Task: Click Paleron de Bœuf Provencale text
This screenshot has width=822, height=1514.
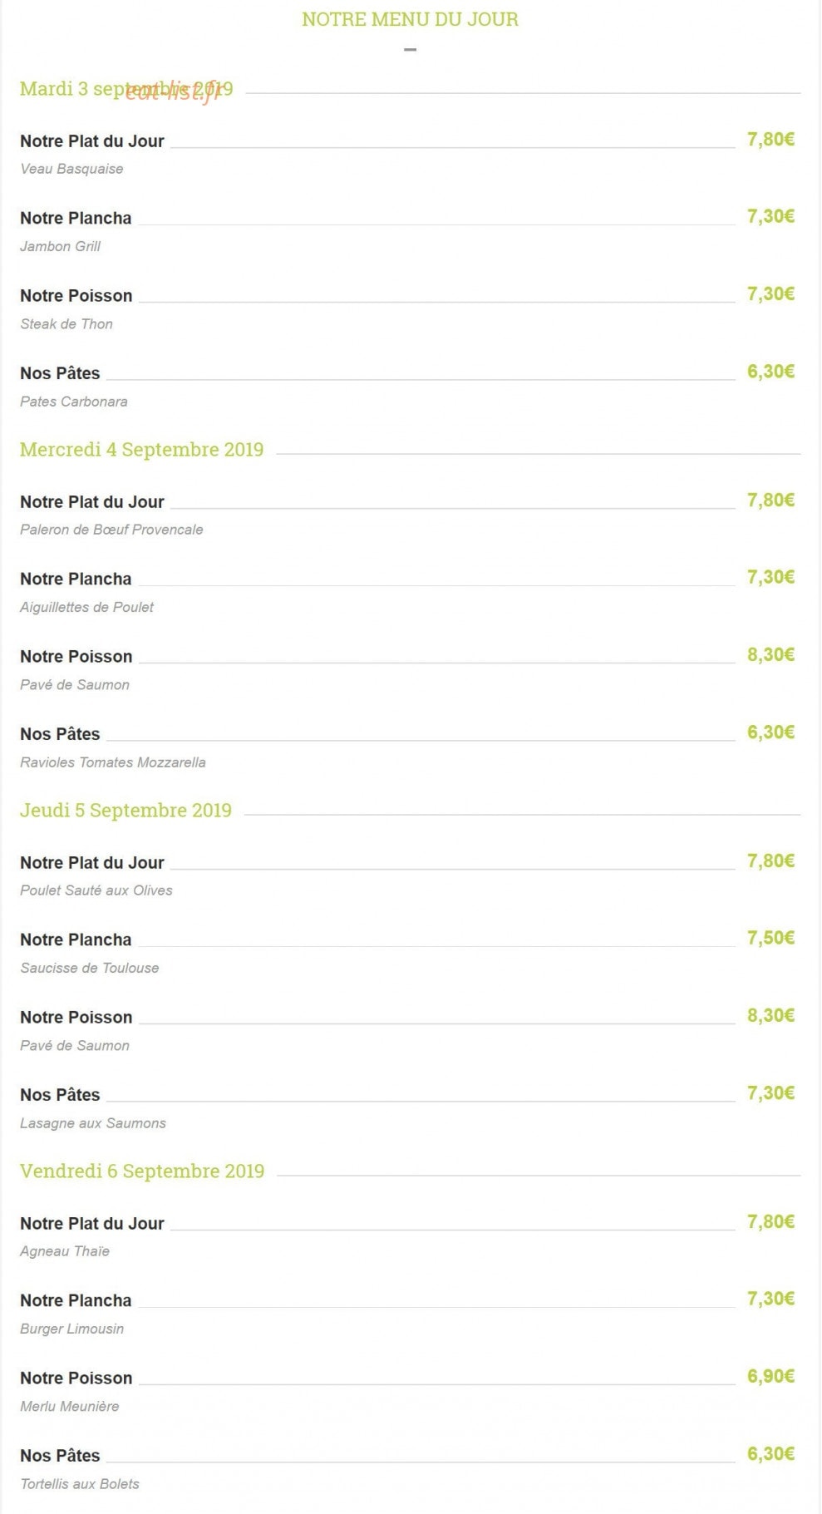Action: (111, 530)
